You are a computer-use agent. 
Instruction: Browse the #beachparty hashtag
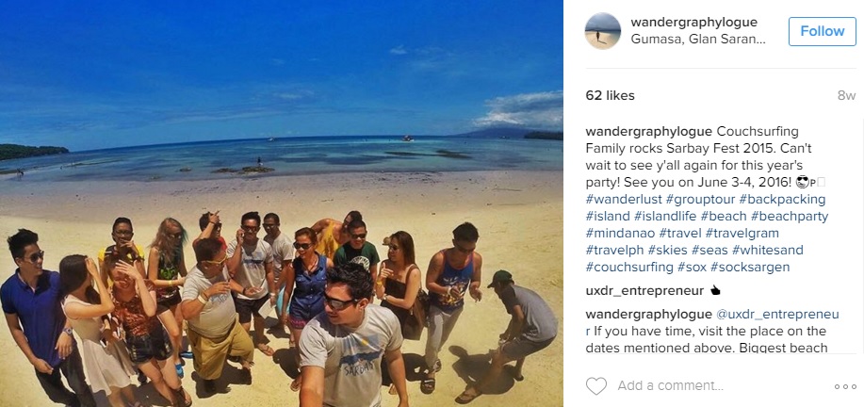coord(790,216)
